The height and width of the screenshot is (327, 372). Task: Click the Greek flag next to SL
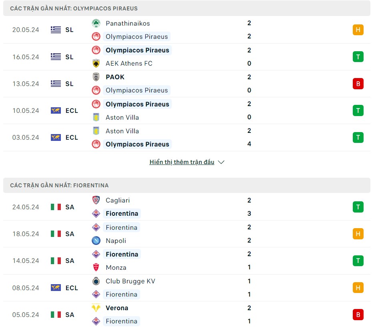55,30
